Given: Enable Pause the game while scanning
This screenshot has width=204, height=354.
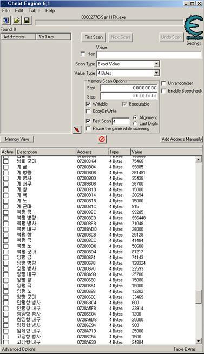Looking at the screenshot, I should coord(88,129).
